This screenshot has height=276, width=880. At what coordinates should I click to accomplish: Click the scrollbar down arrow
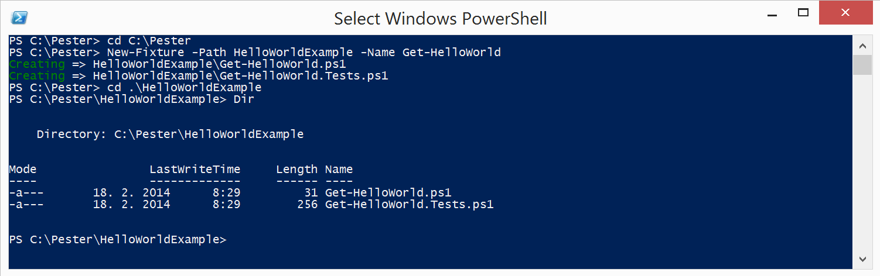pyautogui.click(x=862, y=258)
